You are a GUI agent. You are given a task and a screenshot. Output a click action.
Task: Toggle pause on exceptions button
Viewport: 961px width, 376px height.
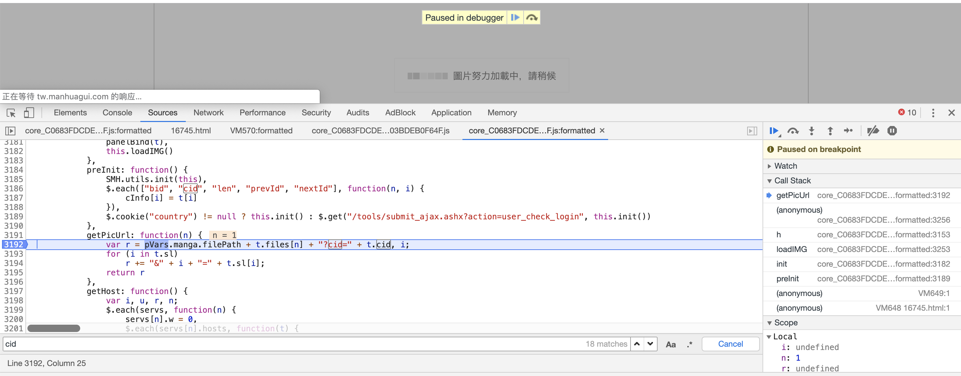(x=892, y=131)
